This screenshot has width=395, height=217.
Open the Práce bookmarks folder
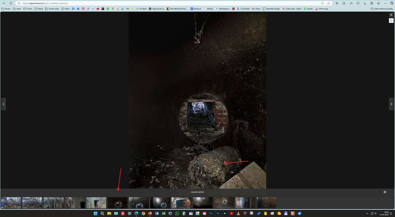[66, 9]
